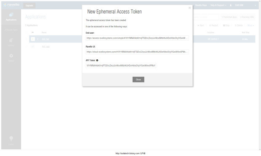Click the Running VMs counter button
261x156 pixels.
click(247, 17)
